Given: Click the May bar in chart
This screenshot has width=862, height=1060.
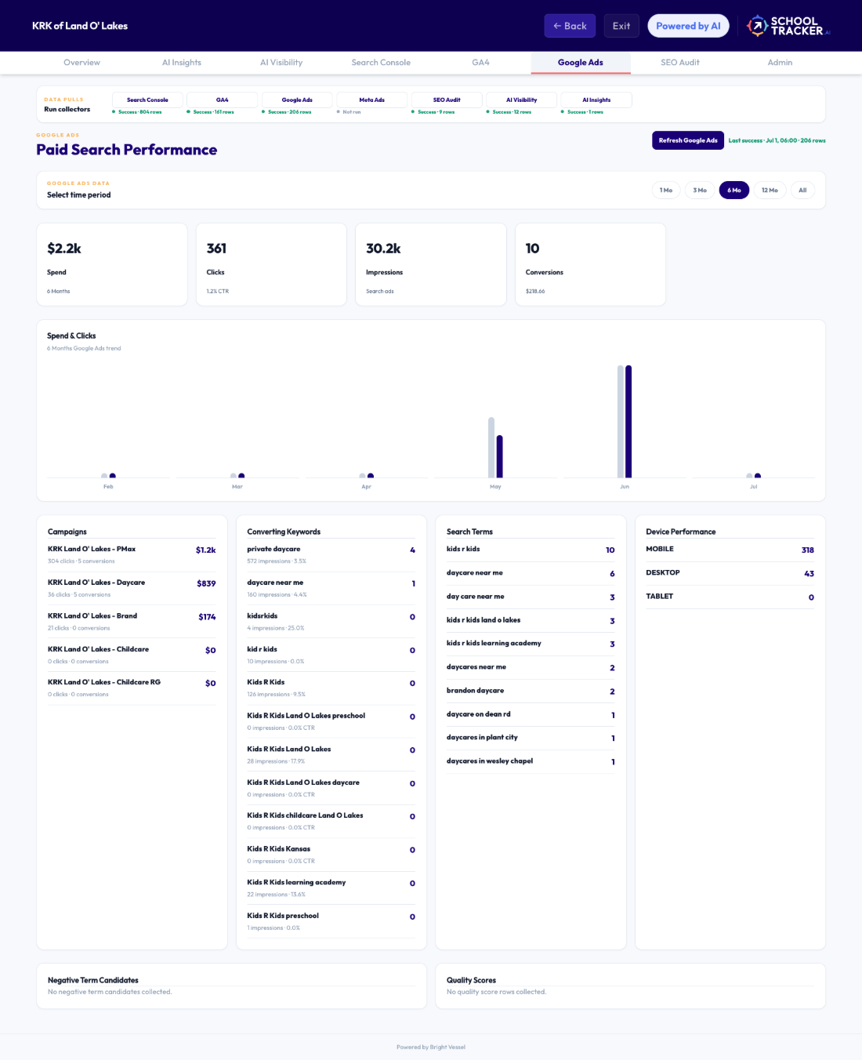Looking at the screenshot, I should [x=495, y=447].
